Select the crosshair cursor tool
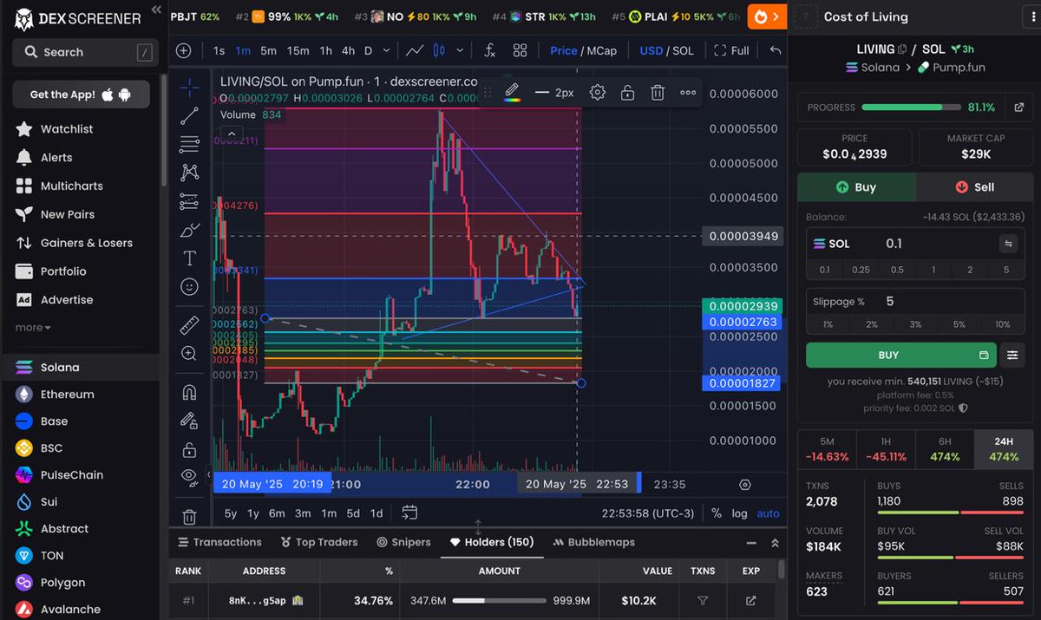This screenshot has height=620, width=1041. click(189, 87)
